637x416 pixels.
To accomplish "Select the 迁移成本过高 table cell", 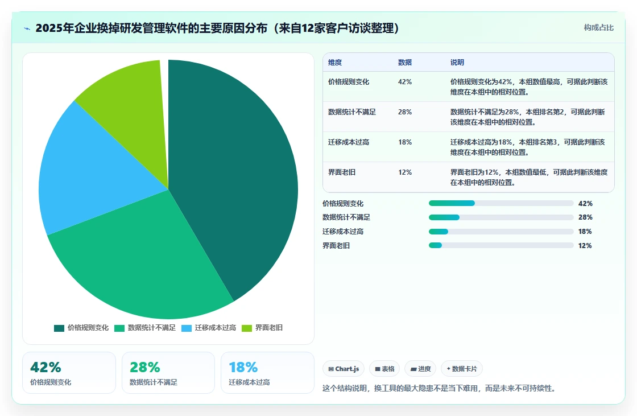I will pos(349,142).
